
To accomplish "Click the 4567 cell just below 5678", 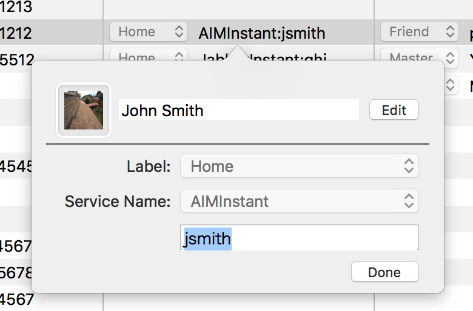I will coord(15,299).
